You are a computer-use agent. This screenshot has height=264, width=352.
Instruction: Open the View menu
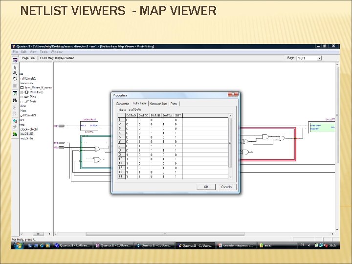click(33, 52)
